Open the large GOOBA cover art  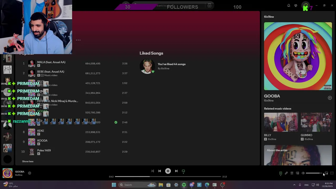pyautogui.click(x=298, y=56)
